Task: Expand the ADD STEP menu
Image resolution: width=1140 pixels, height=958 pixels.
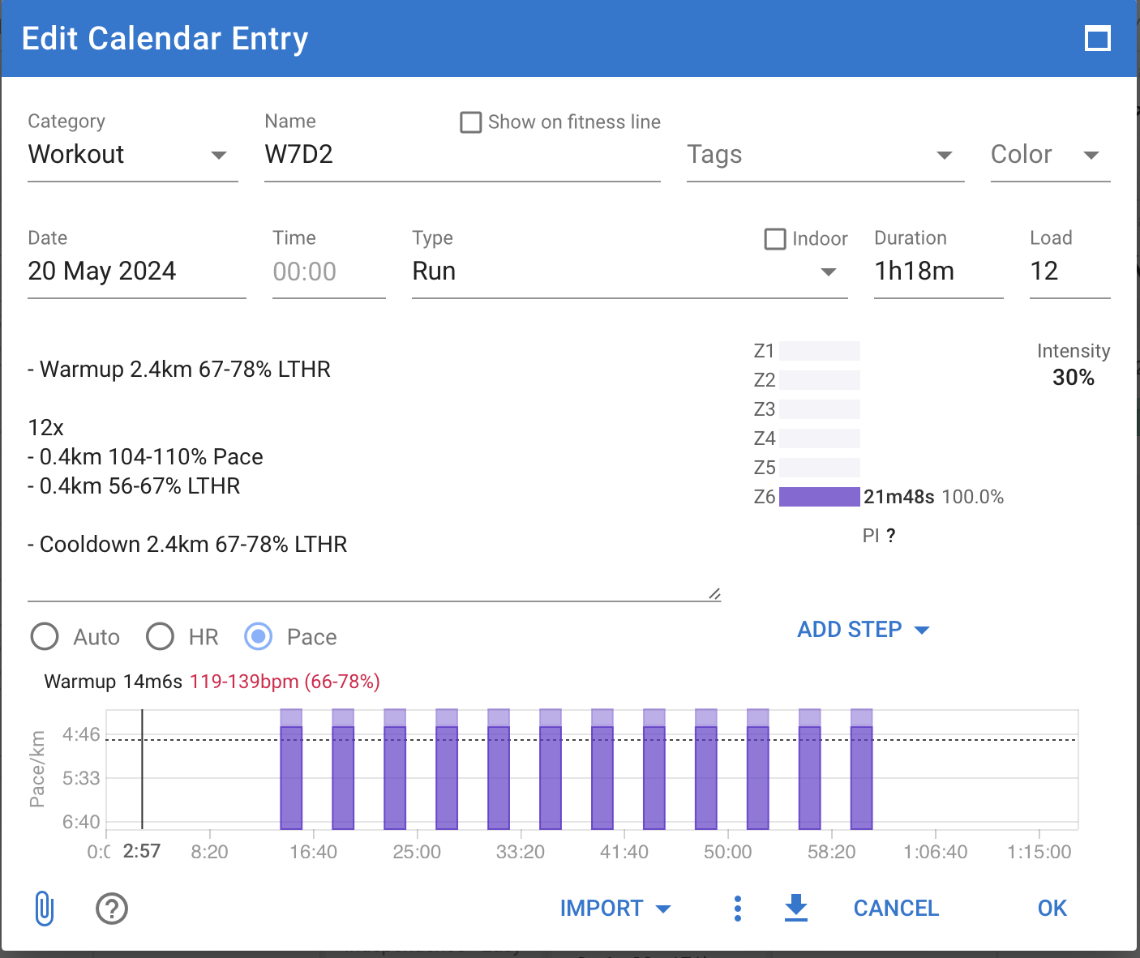Action: pyautogui.click(x=863, y=630)
